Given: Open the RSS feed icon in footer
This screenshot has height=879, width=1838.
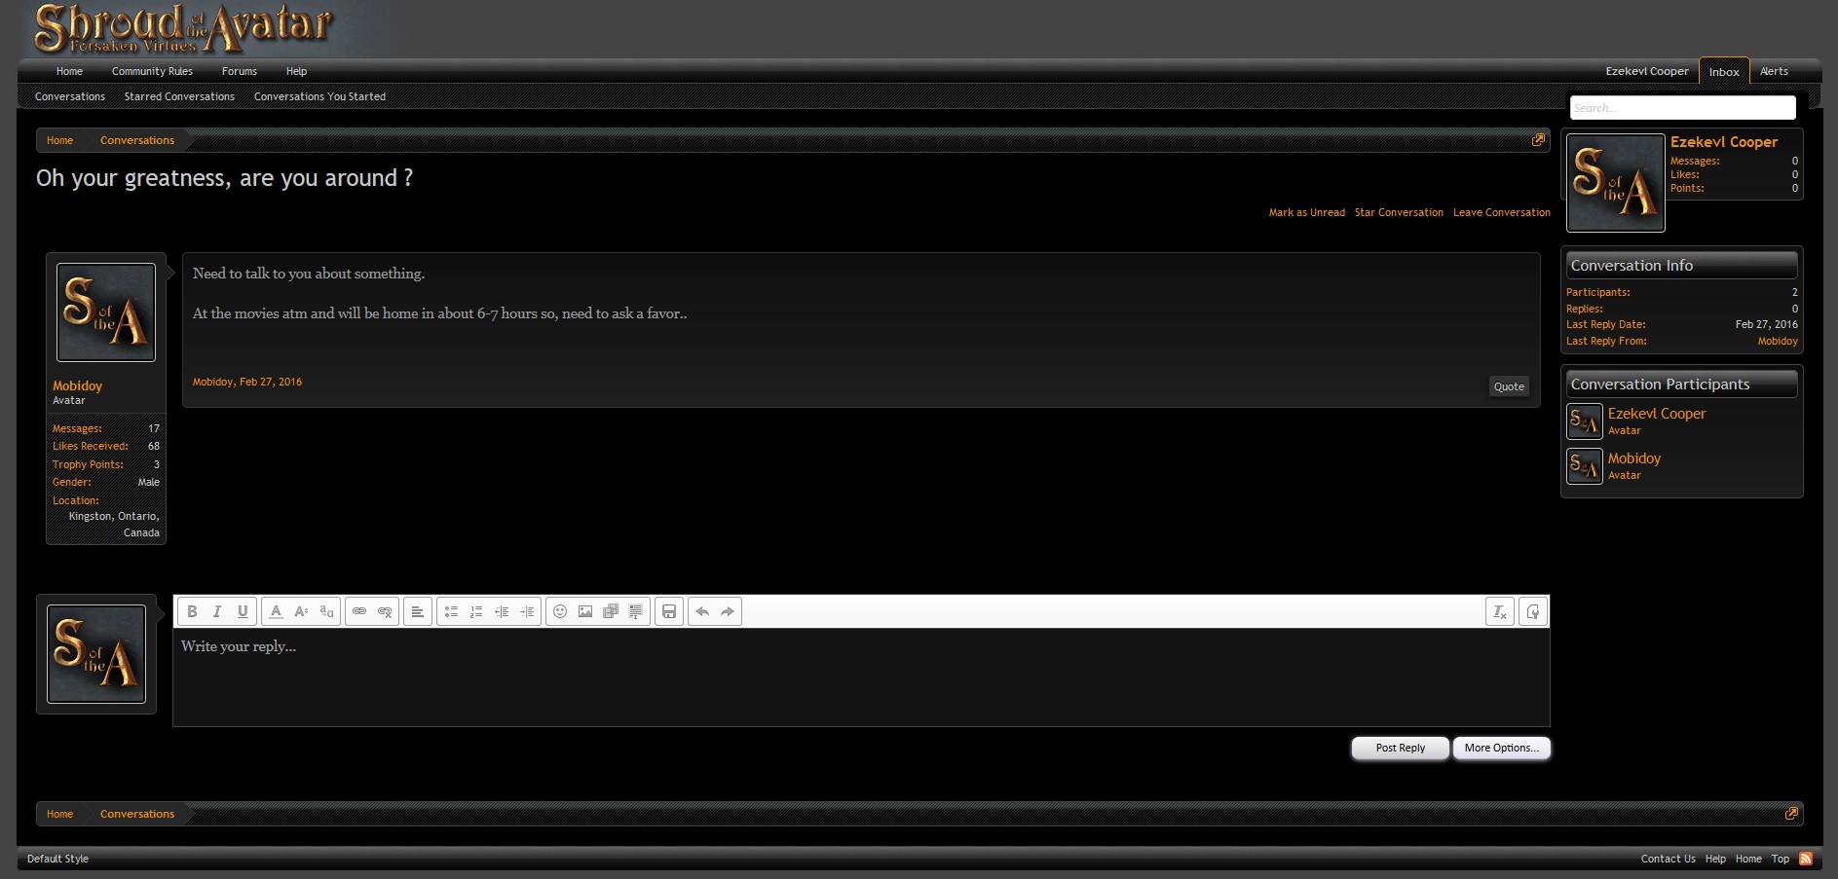Looking at the screenshot, I should tap(1806, 859).
